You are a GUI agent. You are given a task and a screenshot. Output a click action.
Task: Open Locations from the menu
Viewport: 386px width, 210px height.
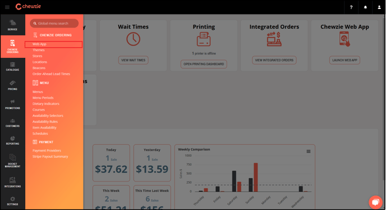point(40,62)
